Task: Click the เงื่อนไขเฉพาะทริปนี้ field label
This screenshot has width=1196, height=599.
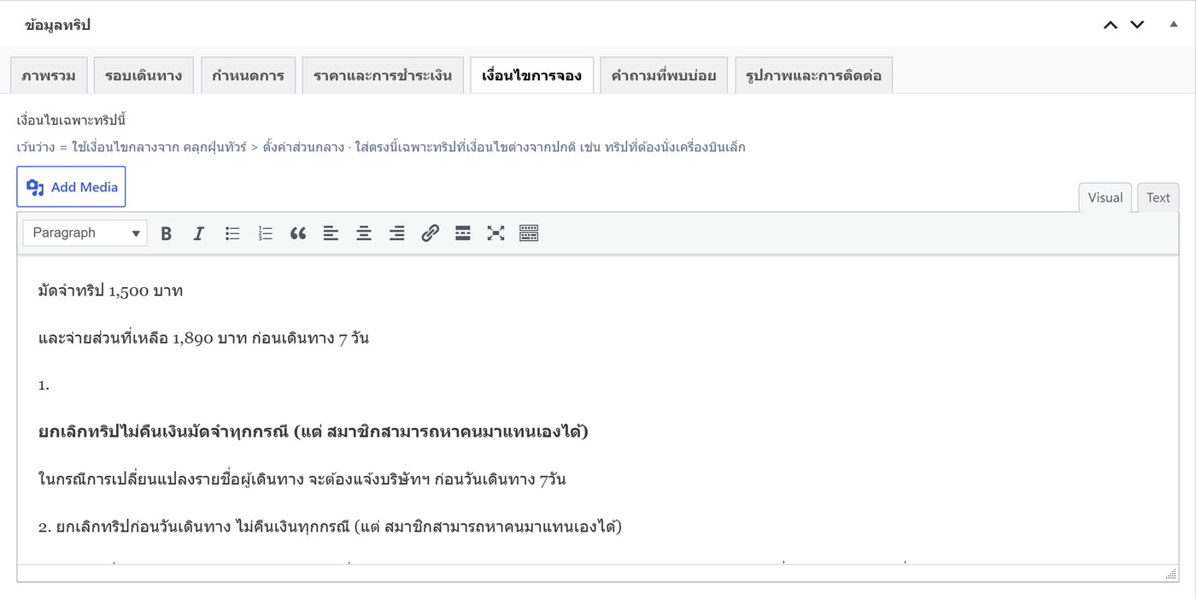Action: [x=71, y=120]
